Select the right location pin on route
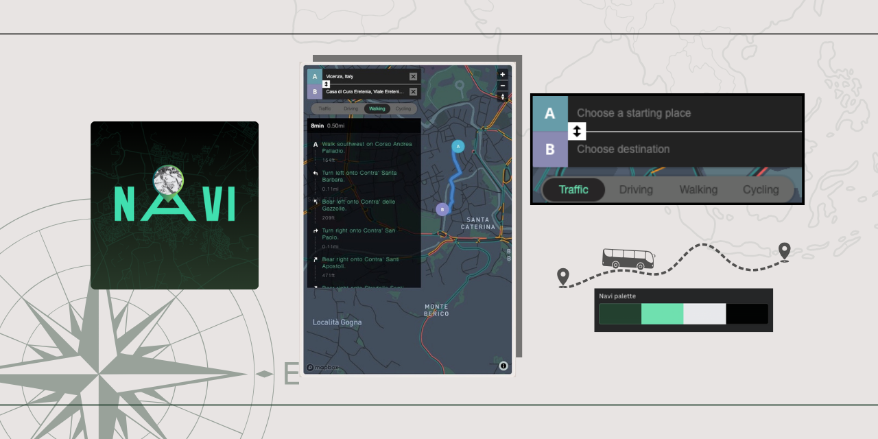Screen dimensions: 878x439 784,252
